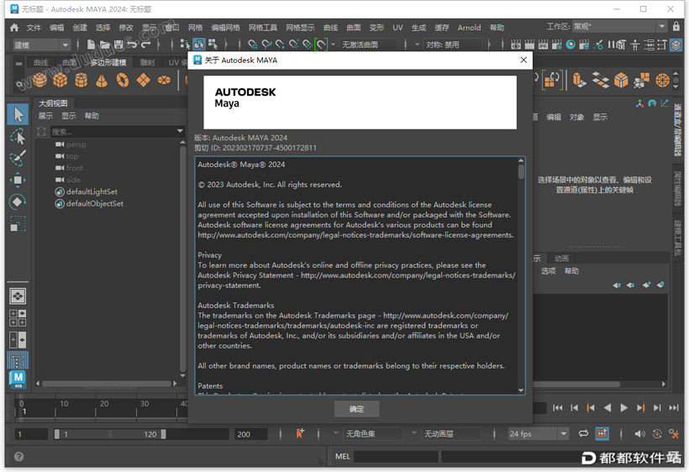Play the animation forwards
This screenshot has width=689, height=472.
pos(623,408)
